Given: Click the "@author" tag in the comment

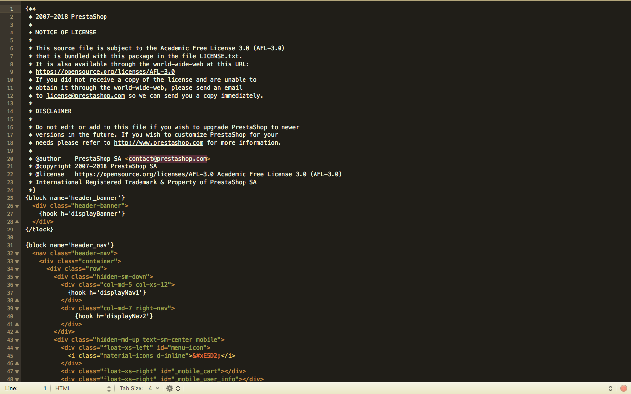Looking at the screenshot, I should pyautogui.click(x=48, y=159).
